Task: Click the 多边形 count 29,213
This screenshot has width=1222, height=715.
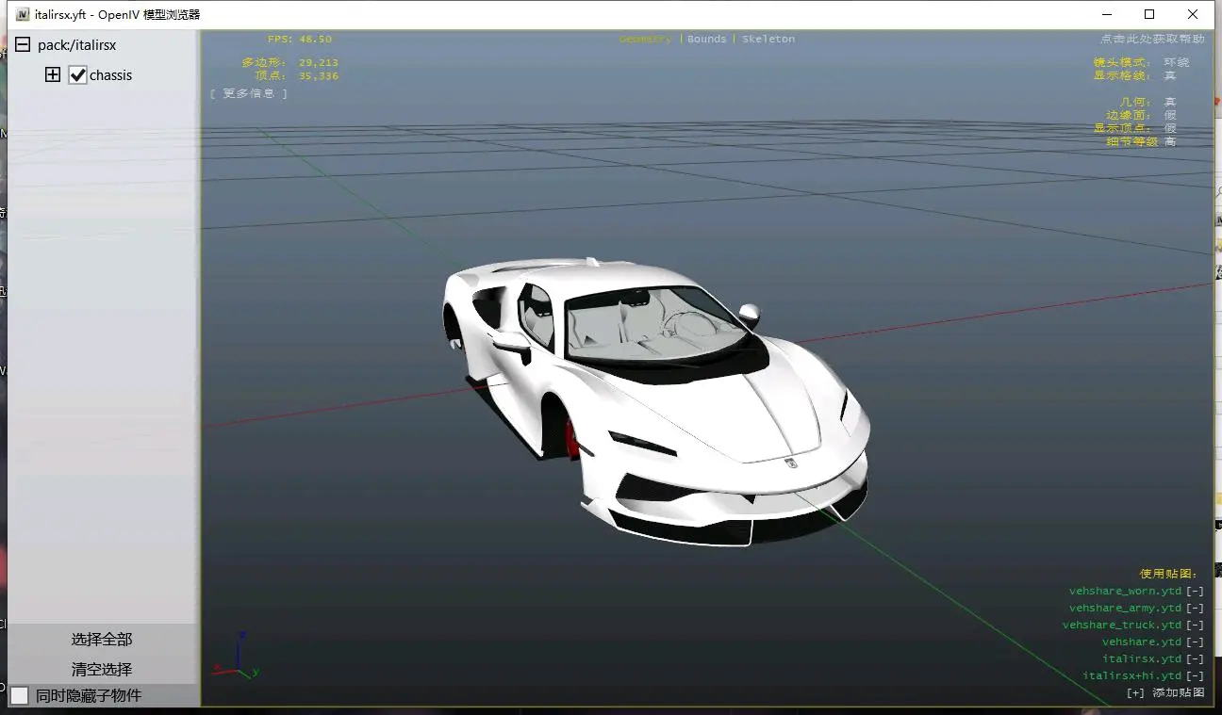Action: [319, 63]
